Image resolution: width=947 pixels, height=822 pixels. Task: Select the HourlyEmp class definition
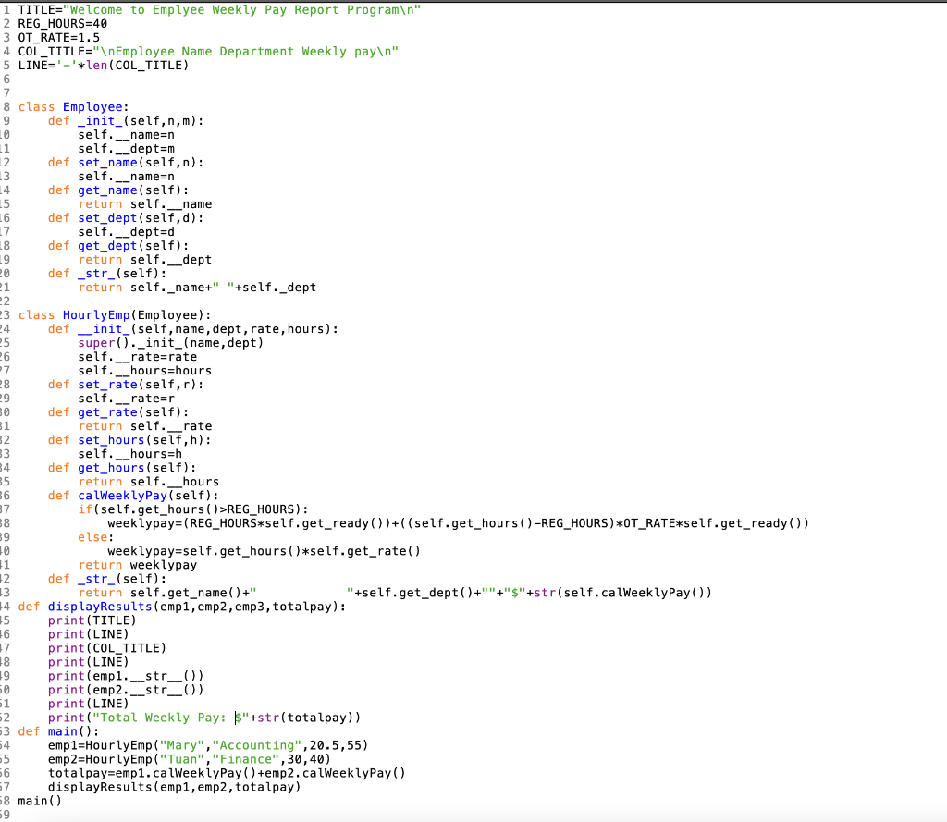coord(94,314)
